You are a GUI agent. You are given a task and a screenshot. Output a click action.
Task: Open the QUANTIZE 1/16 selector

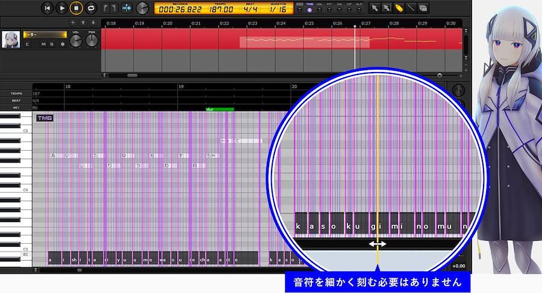pyautogui.click(x=278, y=10)
